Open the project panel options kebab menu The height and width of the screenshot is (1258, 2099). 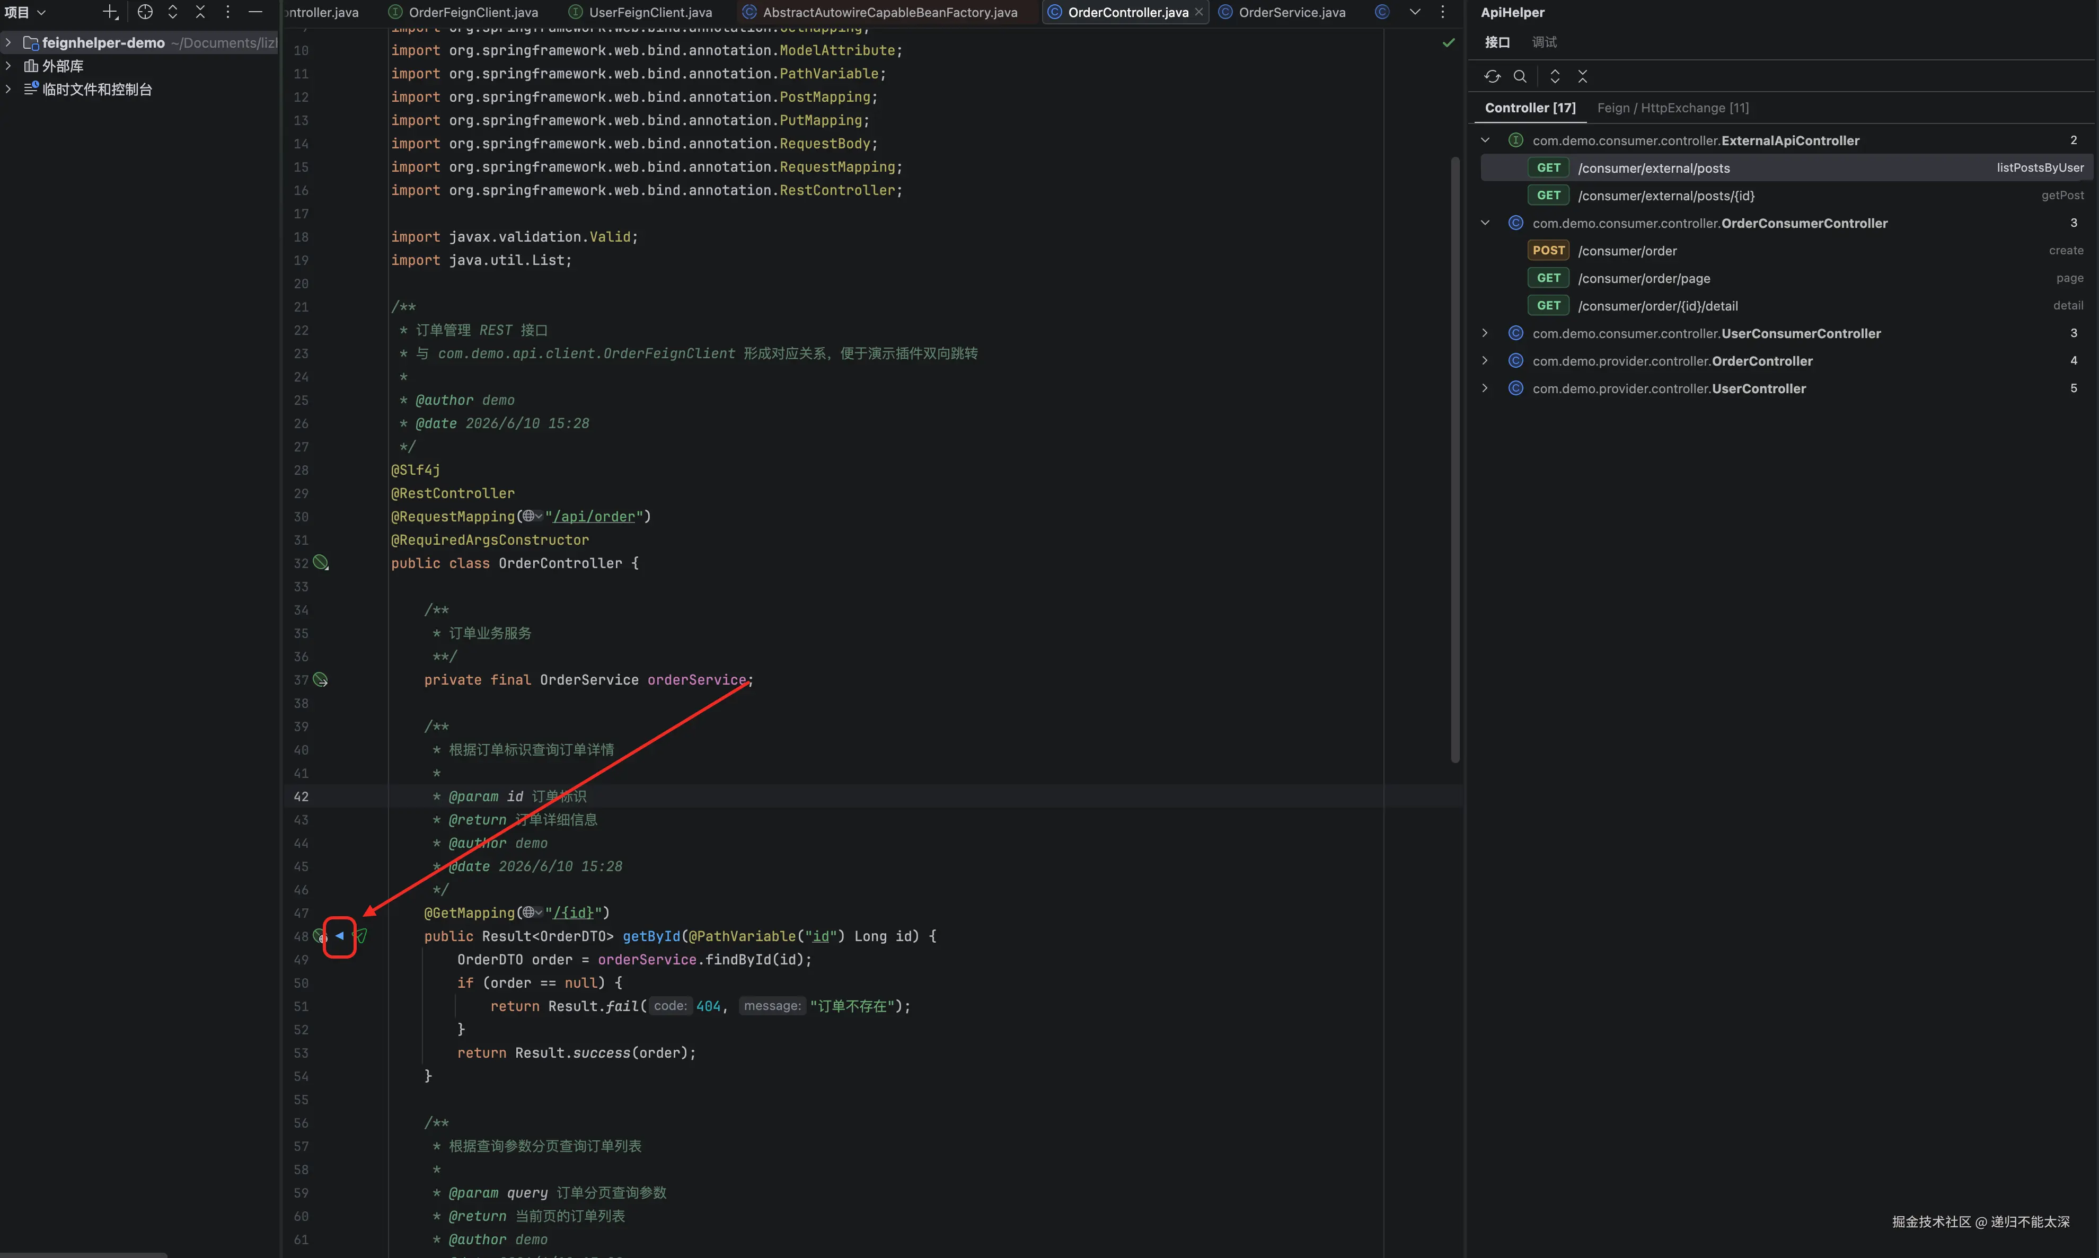(227, 12)
